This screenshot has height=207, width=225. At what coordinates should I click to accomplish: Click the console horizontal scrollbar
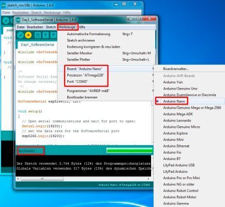[x=42, y=179]
